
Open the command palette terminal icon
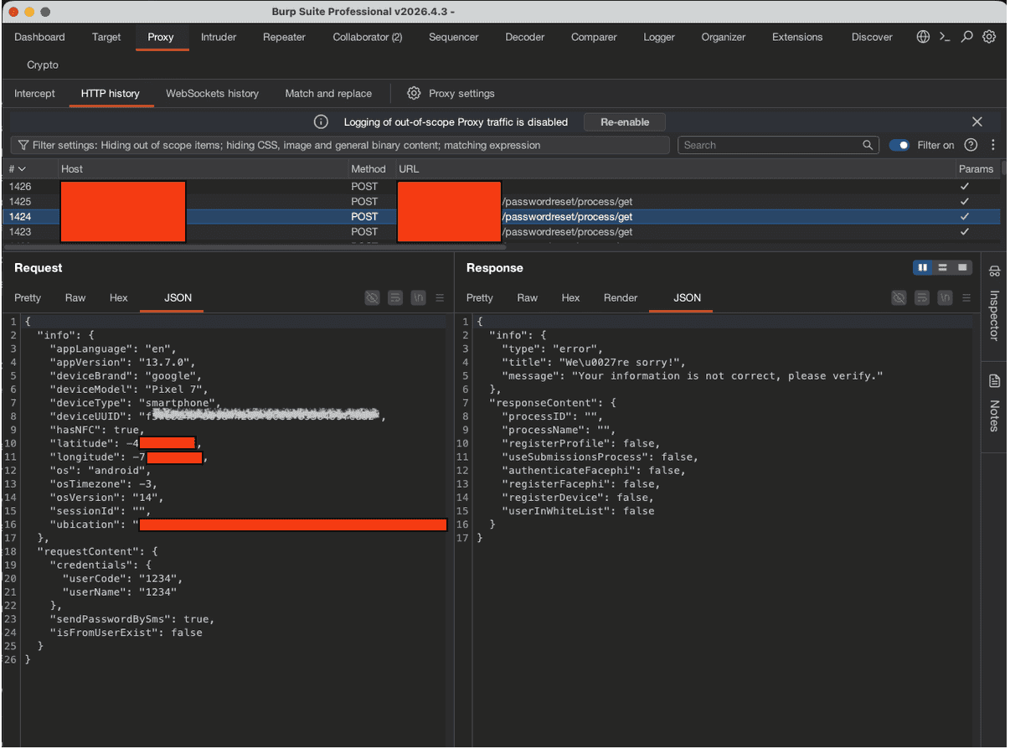coord(945,37)
